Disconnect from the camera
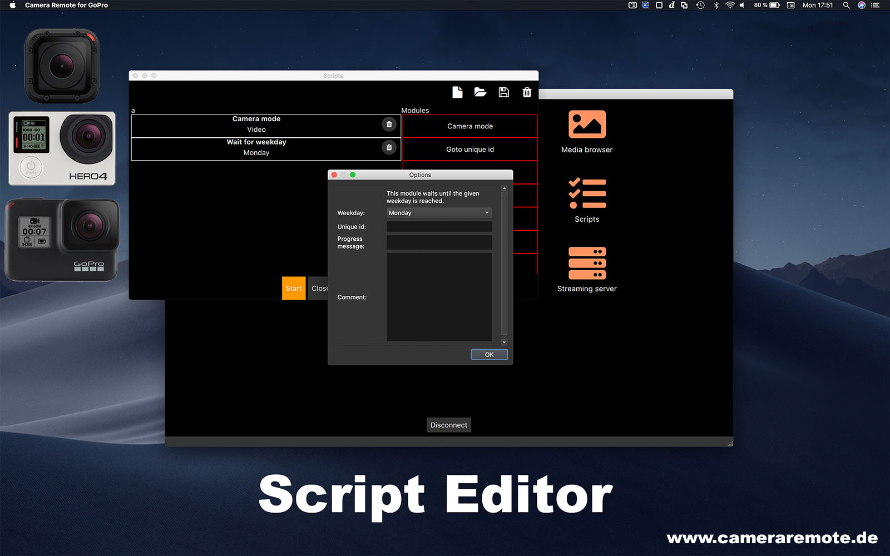This screenshot has height=556, width=890. click(449, 425)
